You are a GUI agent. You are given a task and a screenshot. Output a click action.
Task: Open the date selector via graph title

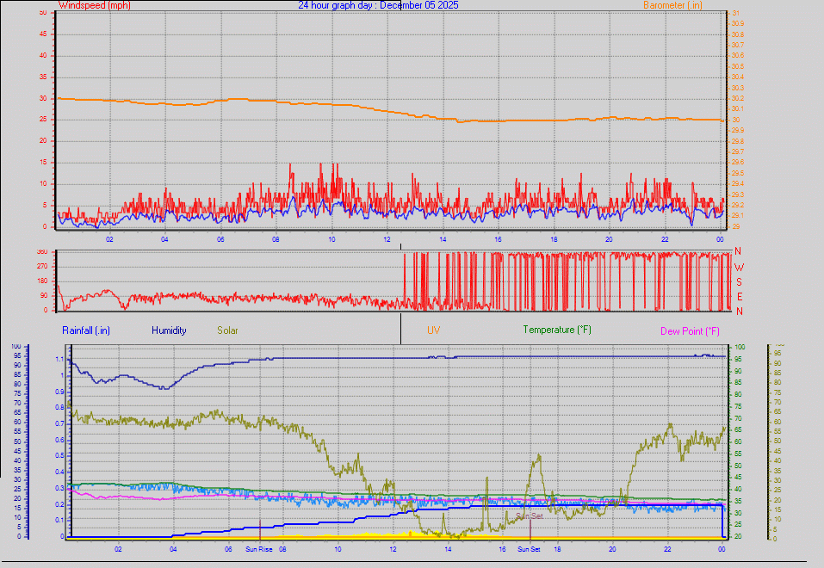(379, 5)
